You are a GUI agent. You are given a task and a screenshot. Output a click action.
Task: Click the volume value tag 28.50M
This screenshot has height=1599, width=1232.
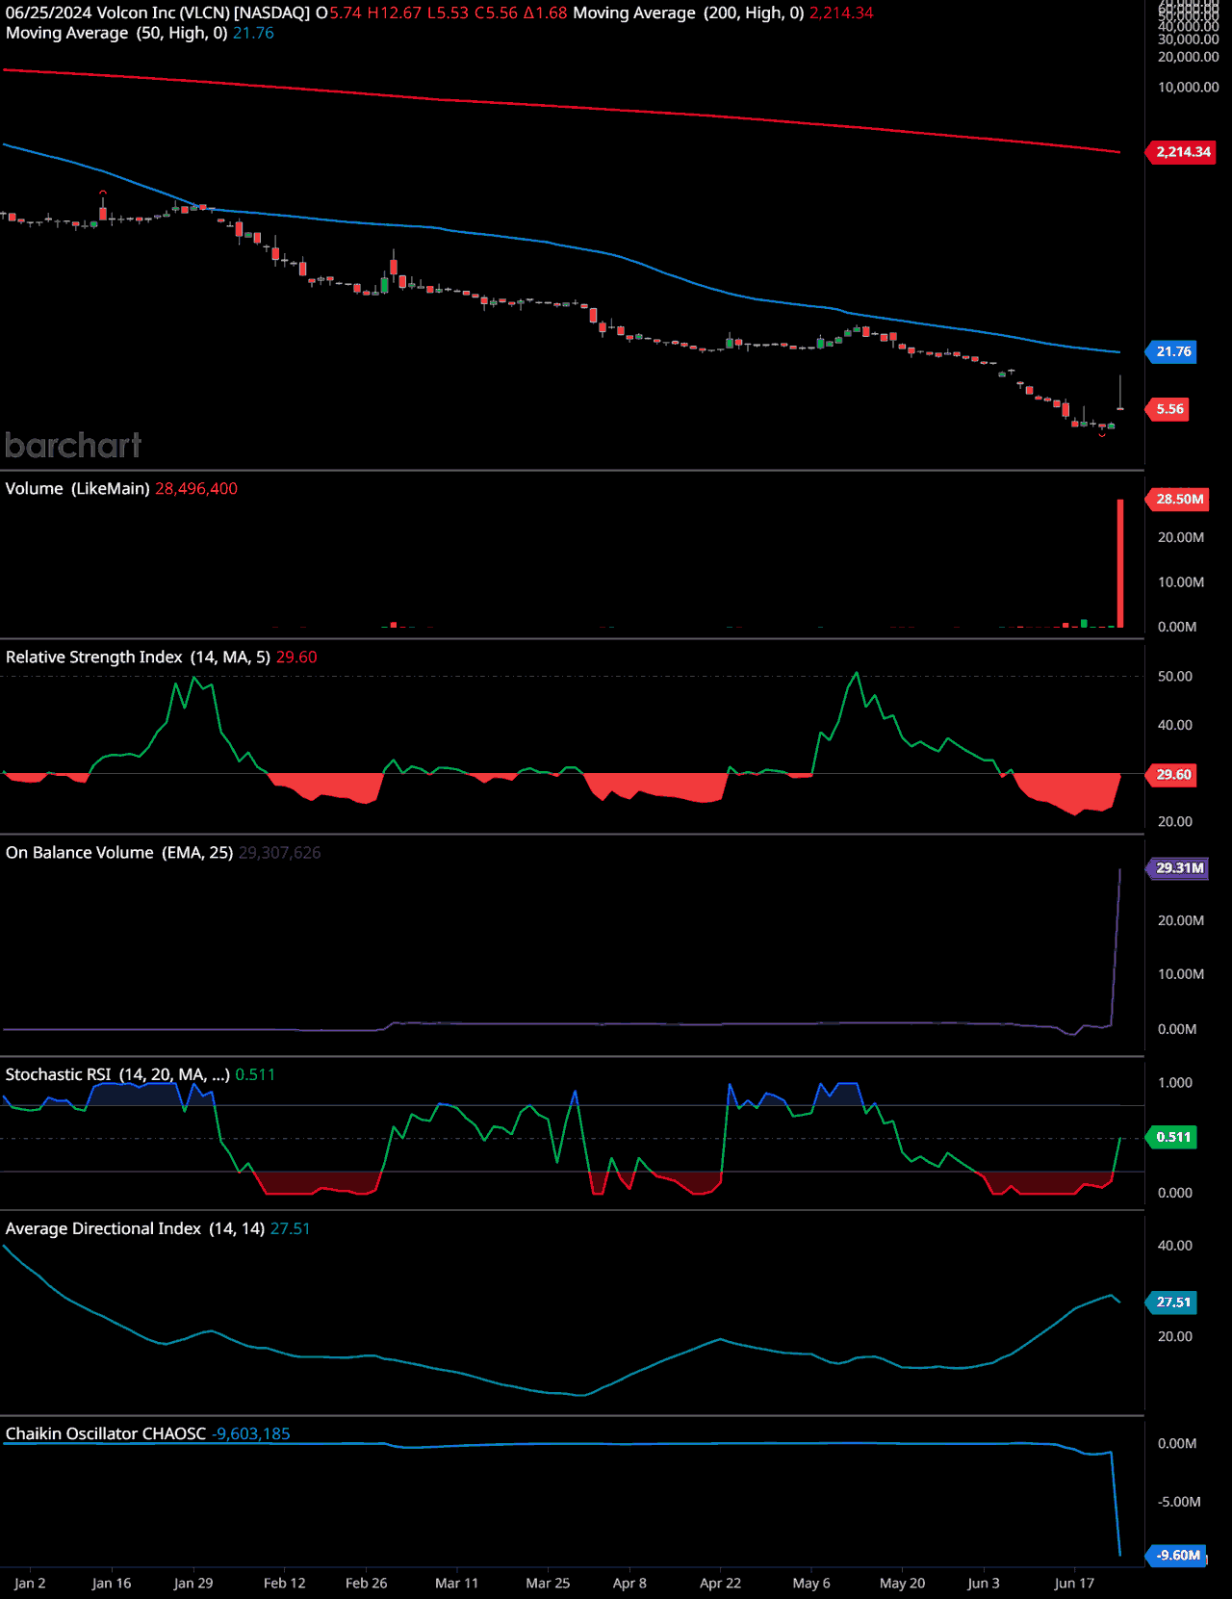[1179, 499]
